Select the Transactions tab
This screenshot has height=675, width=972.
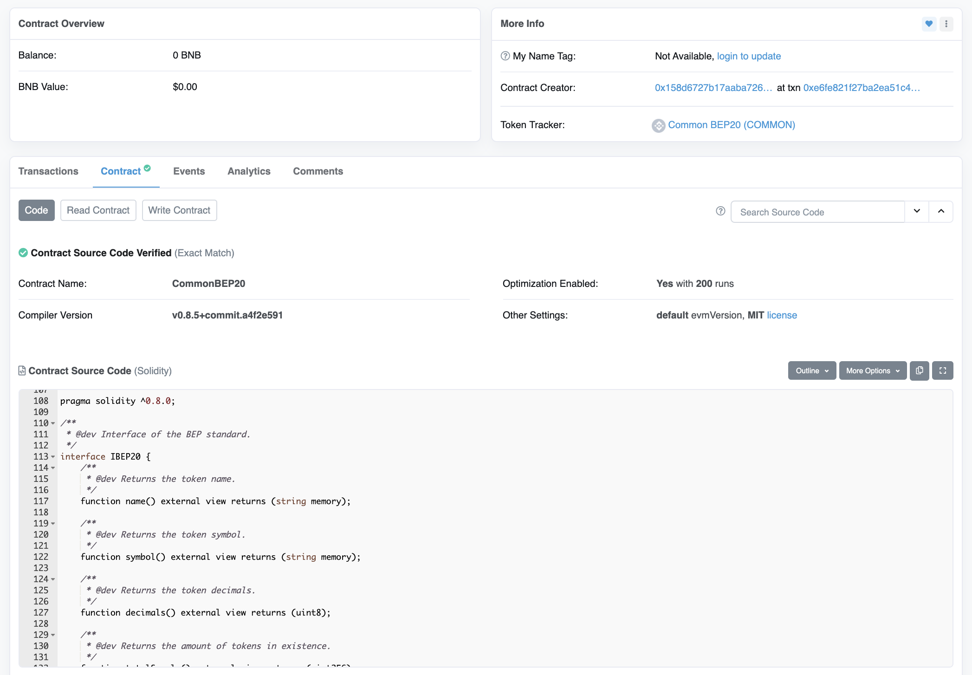pyautogui.click(x=49, y=170)
